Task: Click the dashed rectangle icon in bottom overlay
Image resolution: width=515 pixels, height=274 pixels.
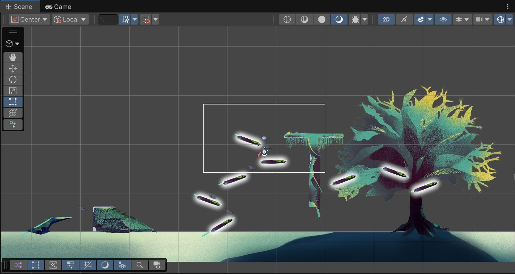Action: 36,265
